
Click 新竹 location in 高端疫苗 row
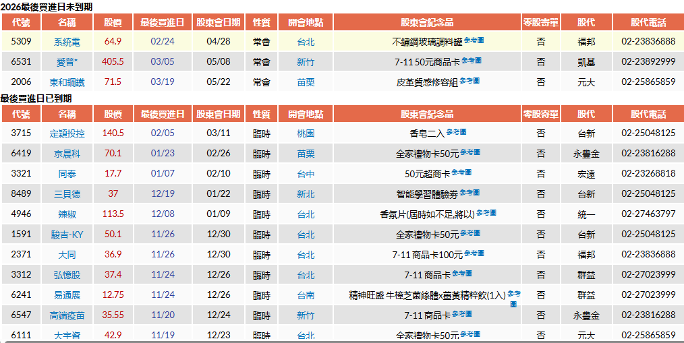coord(306,315)
